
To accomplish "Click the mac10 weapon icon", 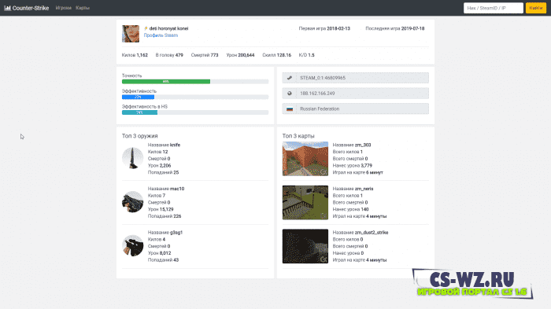I will click(132, 201).
